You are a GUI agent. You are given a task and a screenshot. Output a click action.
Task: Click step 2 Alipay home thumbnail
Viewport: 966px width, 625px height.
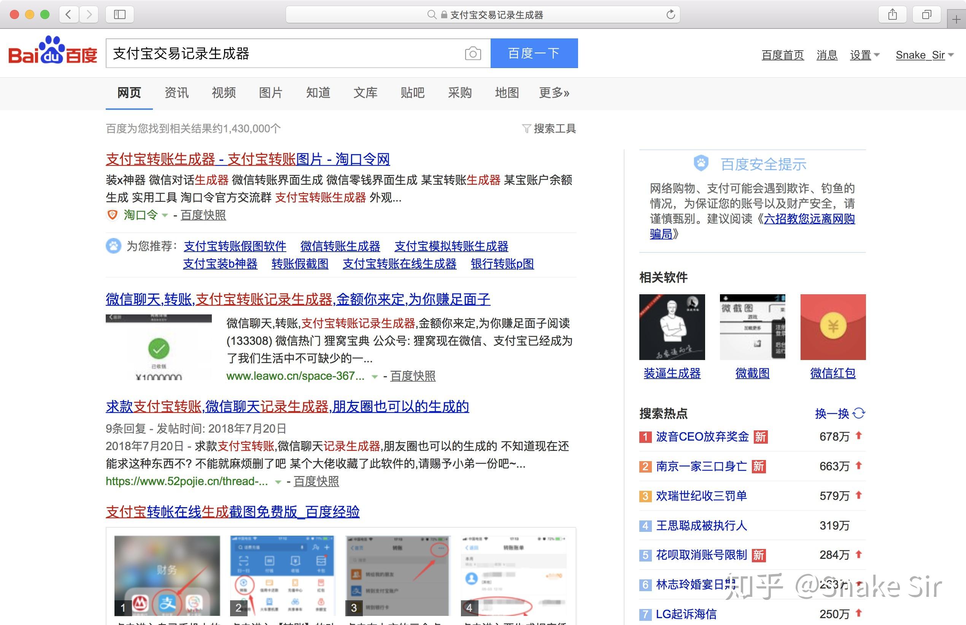pyautogui.click(x=283, y=576)
